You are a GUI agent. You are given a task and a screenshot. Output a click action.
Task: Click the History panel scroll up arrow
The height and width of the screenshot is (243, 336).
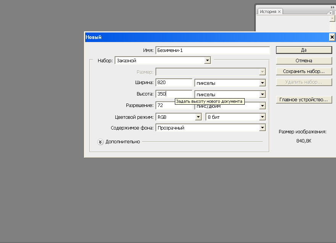tap(332, 18)
